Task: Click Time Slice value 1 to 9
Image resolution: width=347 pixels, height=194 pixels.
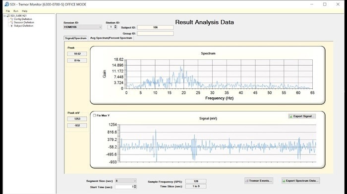Action: coord(196,187)
